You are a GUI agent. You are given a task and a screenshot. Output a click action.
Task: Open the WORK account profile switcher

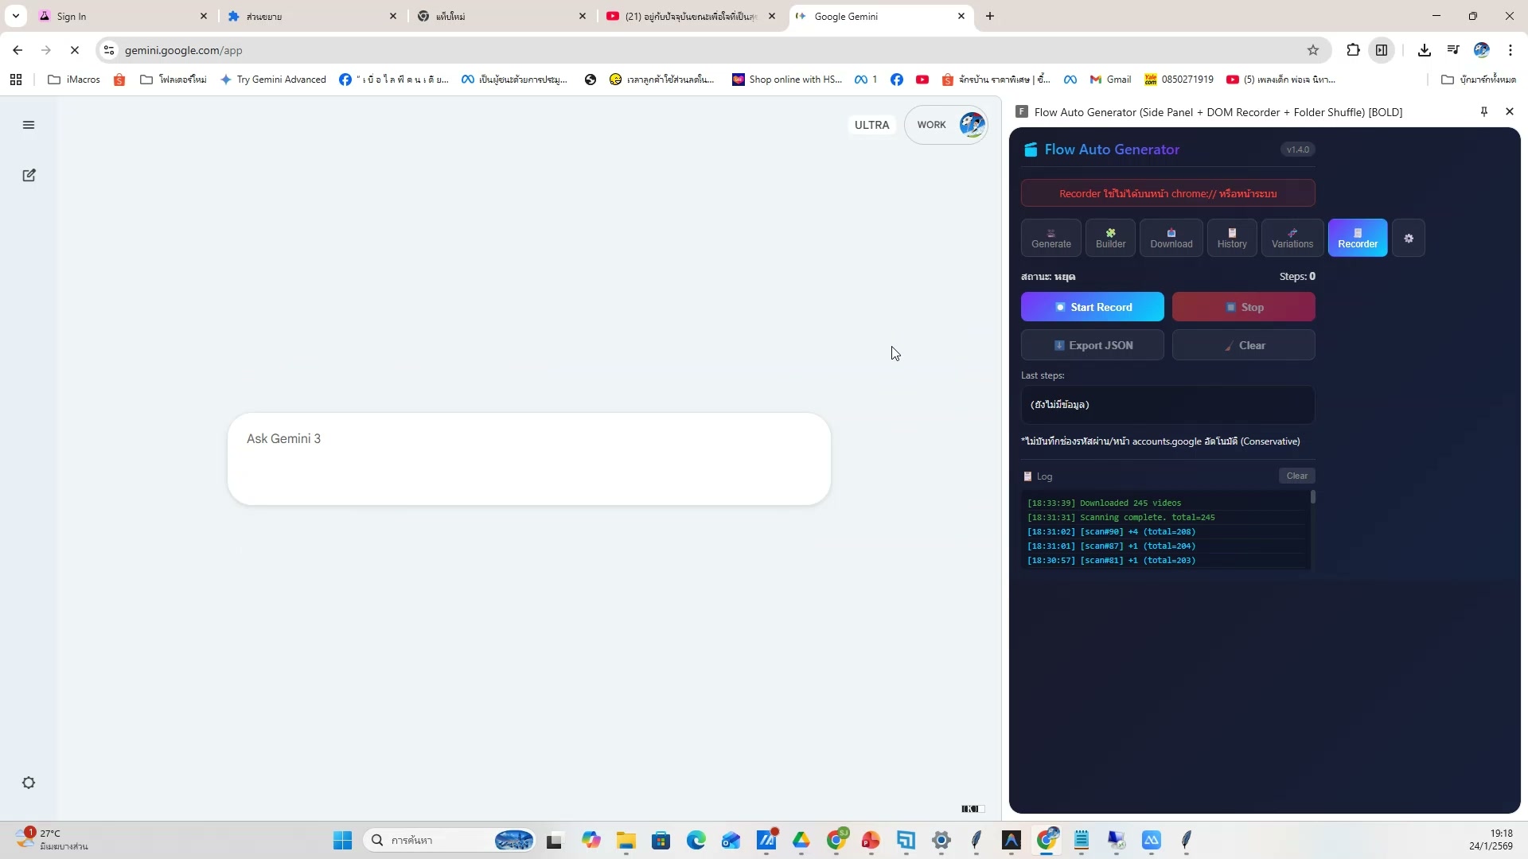[x=946, y=125]
